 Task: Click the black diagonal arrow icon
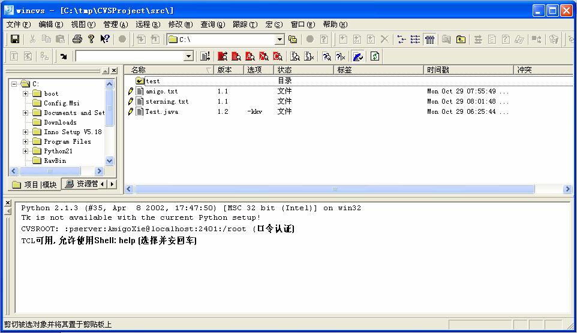[64, 56]
